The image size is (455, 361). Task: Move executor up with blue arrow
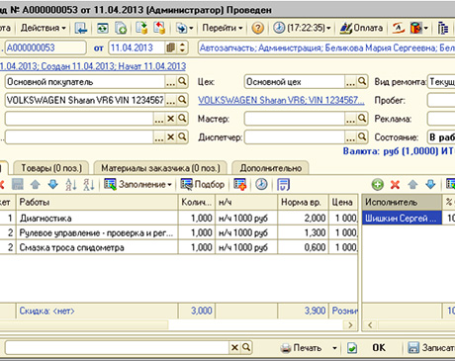[x=412, y=185]
